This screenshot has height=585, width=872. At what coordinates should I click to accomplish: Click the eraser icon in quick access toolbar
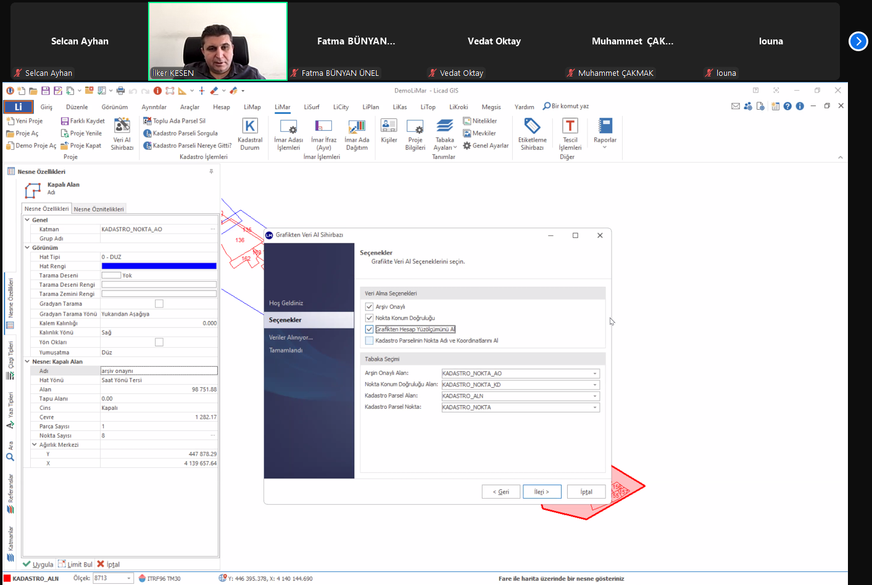[214, 91]
